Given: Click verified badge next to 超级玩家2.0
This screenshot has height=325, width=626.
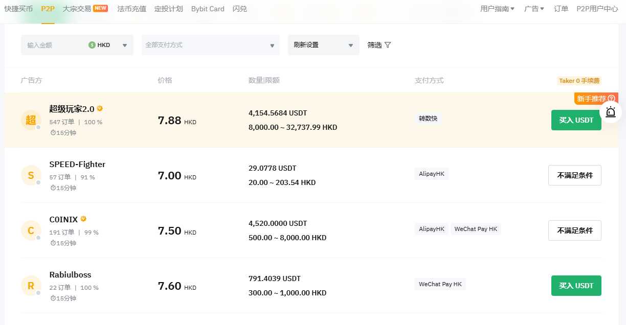Looking at the screenshot, I should point(100,108).
